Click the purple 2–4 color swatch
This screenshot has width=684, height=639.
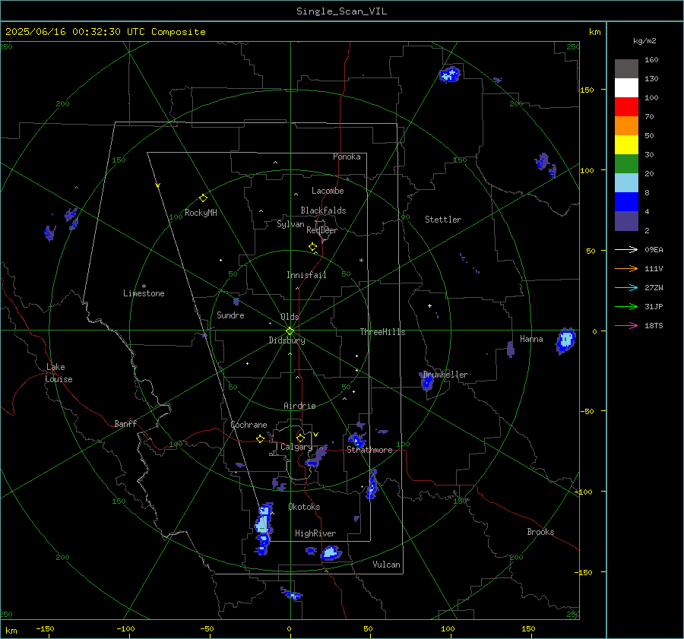coord(626,220)
